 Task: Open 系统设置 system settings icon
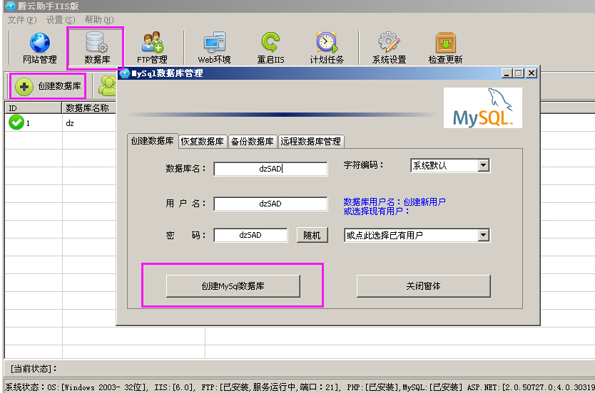(389, 48)
